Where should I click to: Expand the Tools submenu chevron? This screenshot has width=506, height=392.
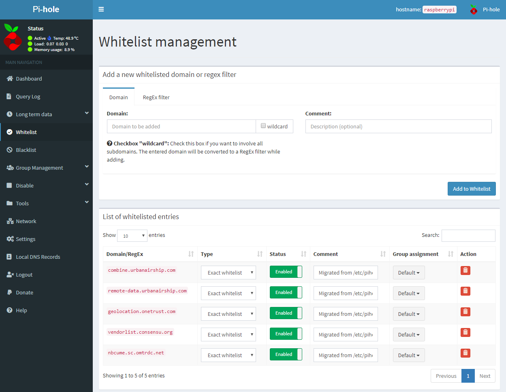(x=87, y=202)
